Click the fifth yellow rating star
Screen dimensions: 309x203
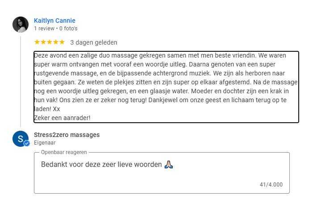point(62,42)
